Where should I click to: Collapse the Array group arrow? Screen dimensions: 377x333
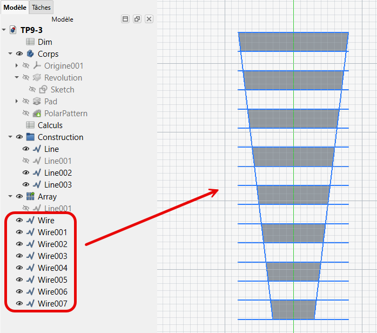[10, 197]
